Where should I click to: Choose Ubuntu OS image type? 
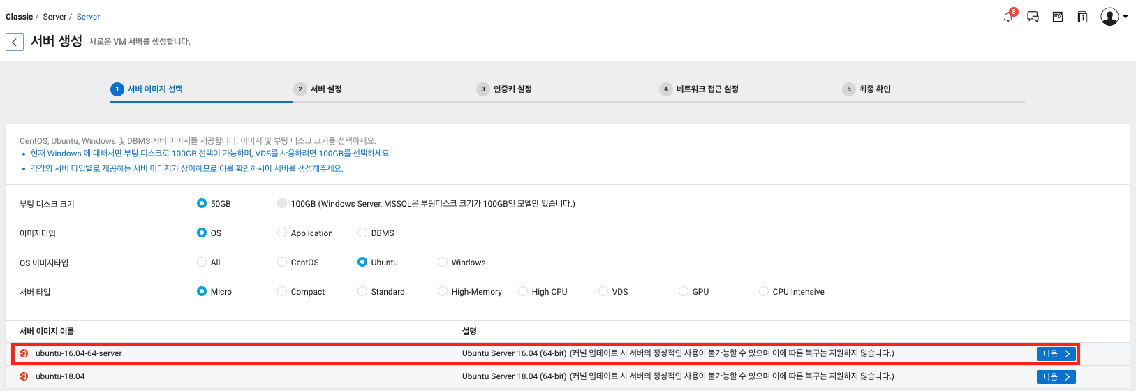pyautogui.click(x=362, y=262)
